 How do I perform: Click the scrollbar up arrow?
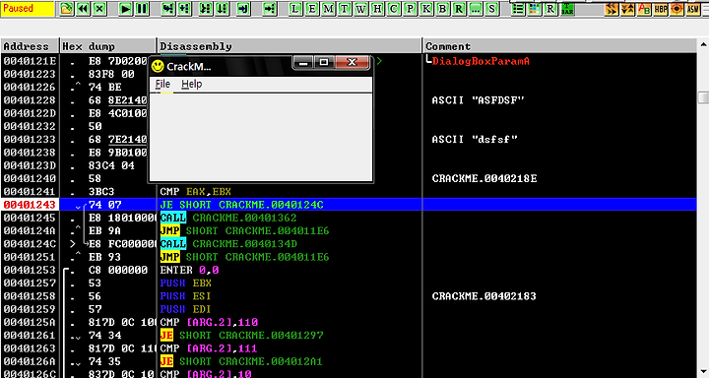703,44
